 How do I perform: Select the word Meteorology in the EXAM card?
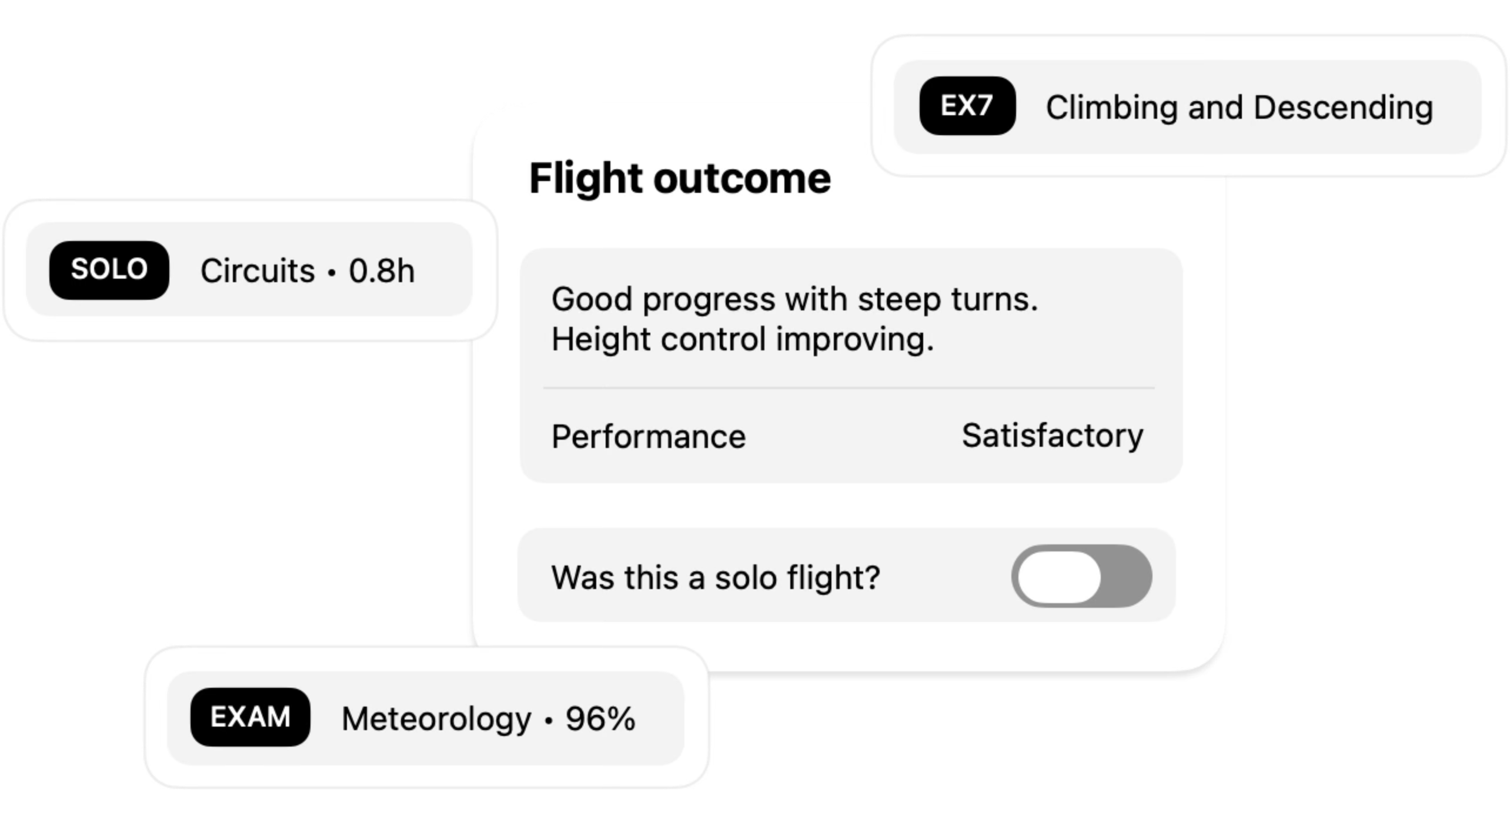(x=436, y=719)
